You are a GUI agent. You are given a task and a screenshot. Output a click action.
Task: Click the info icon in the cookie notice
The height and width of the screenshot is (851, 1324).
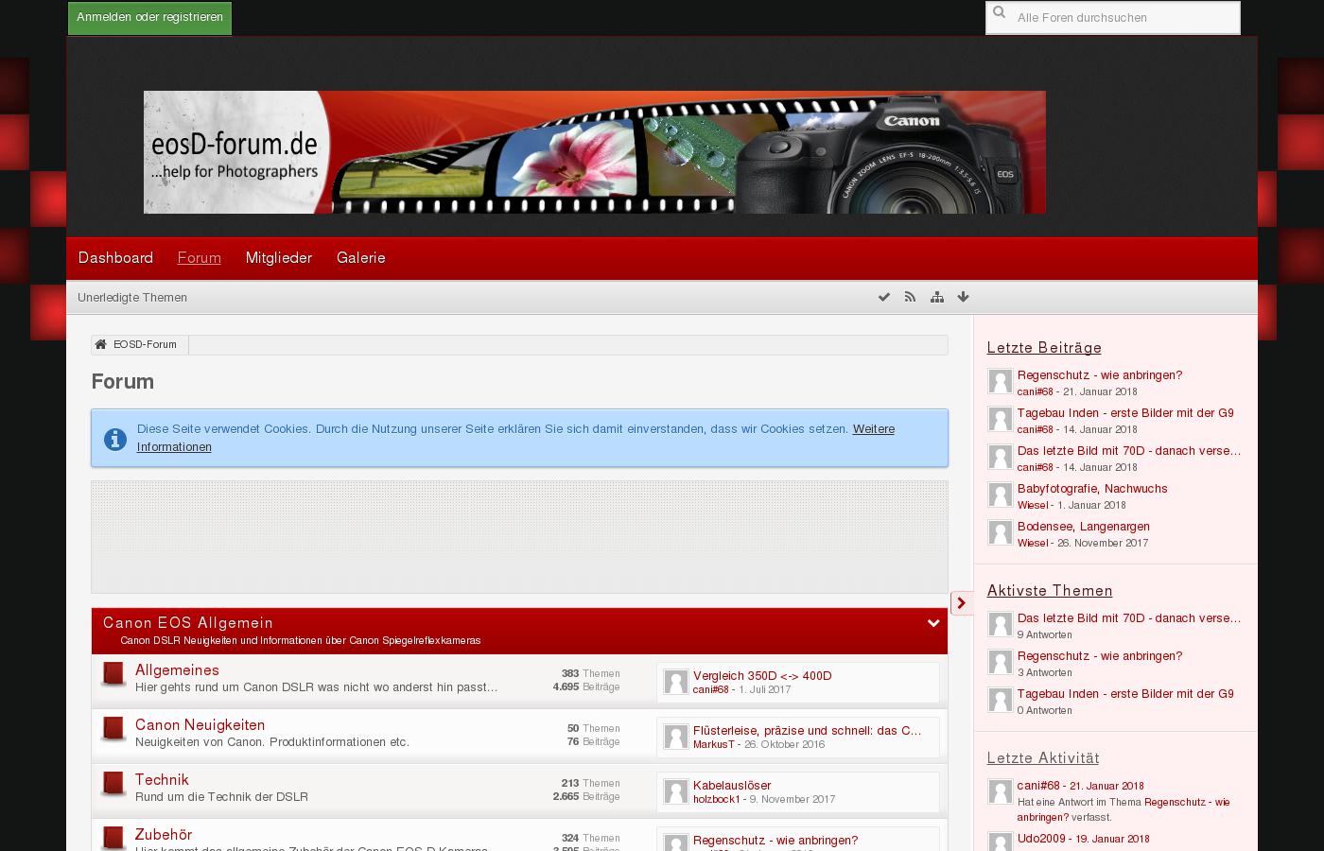click(x=115, y=439)
